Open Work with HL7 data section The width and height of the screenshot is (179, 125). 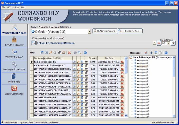pos(14,29)
